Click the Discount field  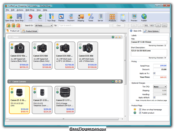click(x=160, y=69)
